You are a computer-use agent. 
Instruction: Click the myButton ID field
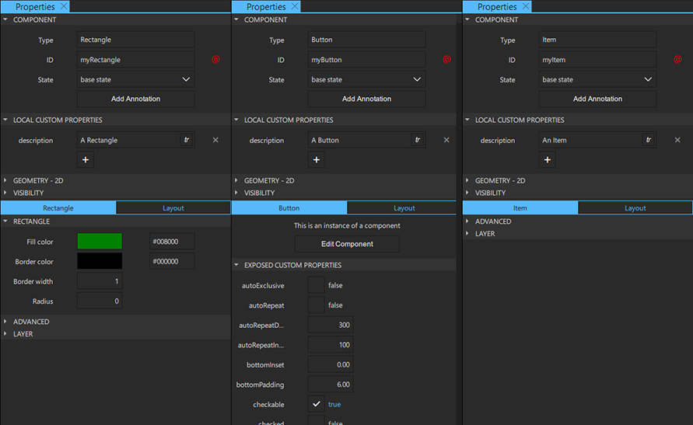pyautogui.click(x=367, y=60)
